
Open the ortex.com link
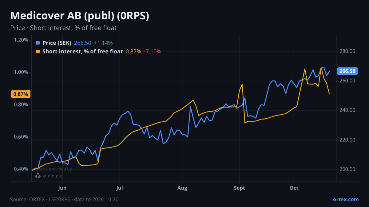coord(346,199)
